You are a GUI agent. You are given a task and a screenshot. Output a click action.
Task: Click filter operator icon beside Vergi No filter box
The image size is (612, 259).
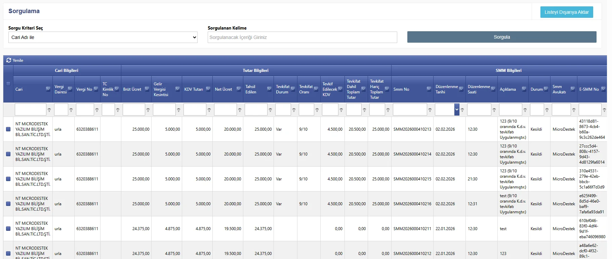(x=97, y=110)
